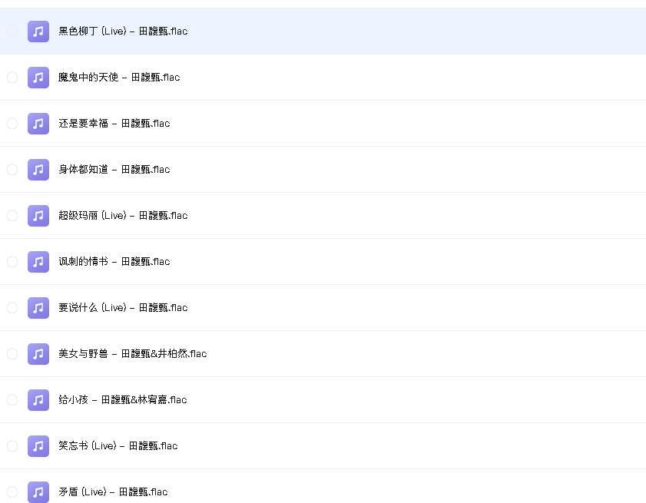Click music icon for 还是要幸福 file

click(38, 124)
